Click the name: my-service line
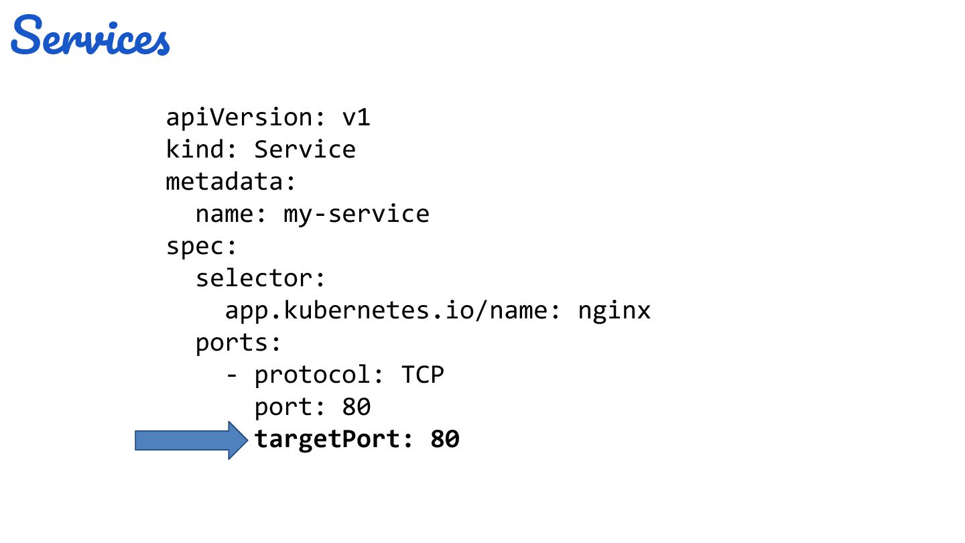The image size is (965, 543). click(x=312, y=215)
